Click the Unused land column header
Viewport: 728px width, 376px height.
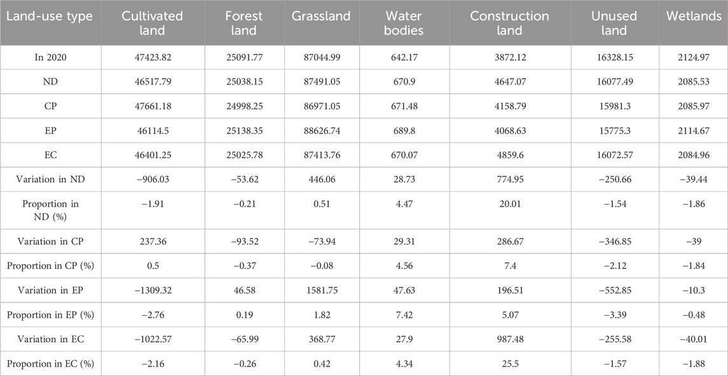609,23
